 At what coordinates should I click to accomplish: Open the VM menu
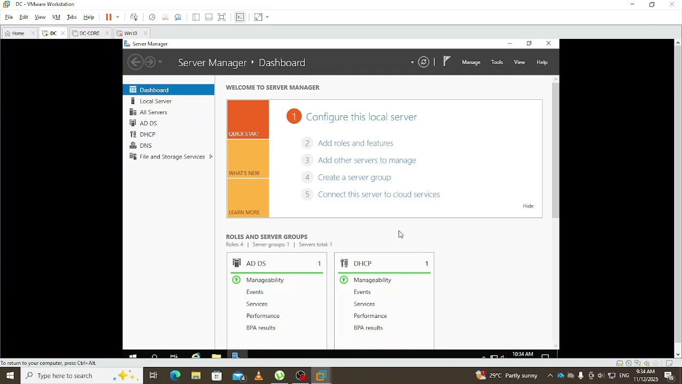point(56,17)
